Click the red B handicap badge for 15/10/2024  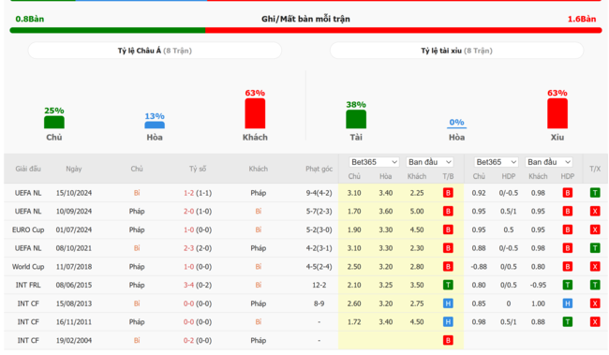[568, 193]
